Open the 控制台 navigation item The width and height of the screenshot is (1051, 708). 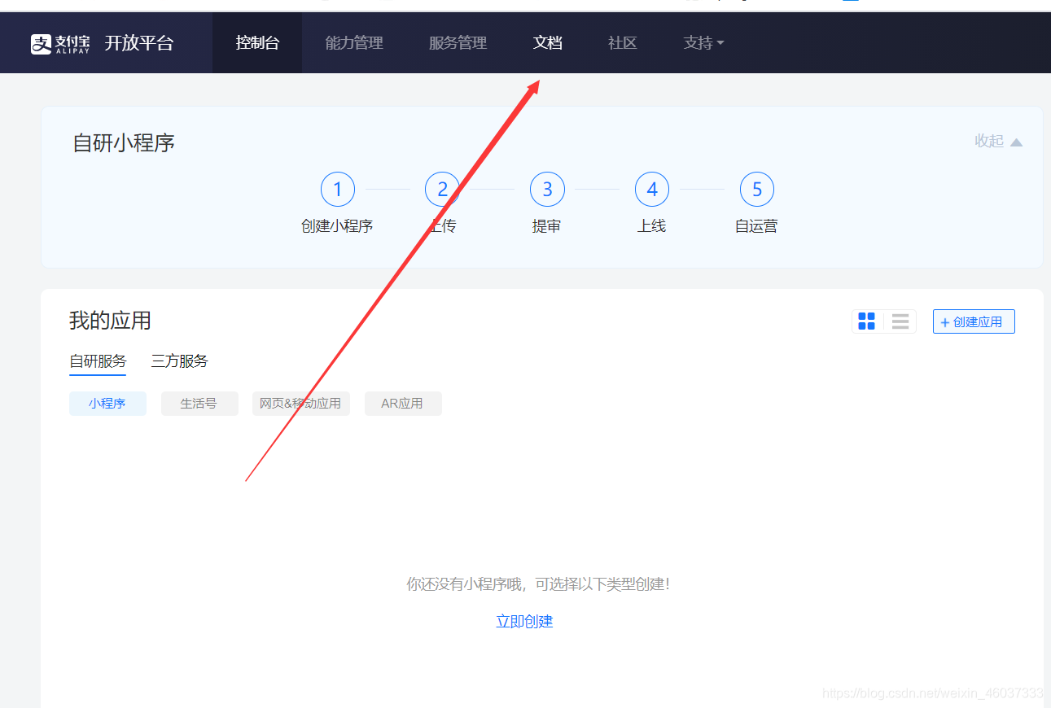pyautogui.click(x=257, y=43)
